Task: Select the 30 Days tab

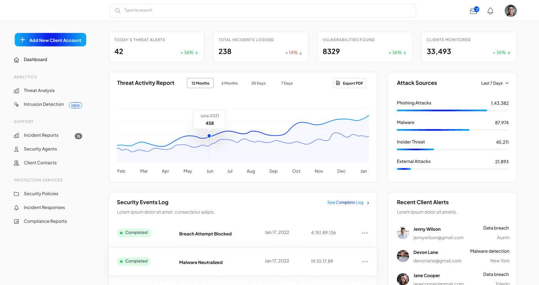Action: tap(258, 83)
